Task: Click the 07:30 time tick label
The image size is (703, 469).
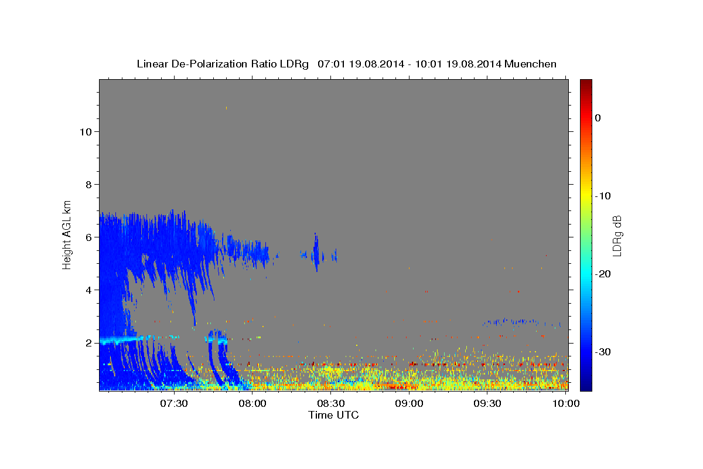Action: click(x=174, y=403)
